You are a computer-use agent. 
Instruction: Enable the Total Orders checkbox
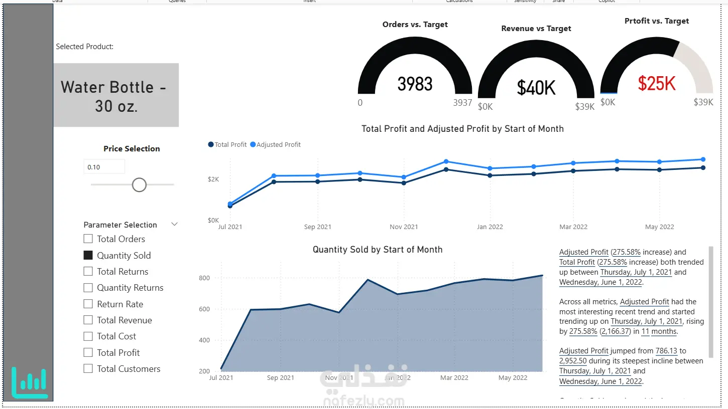[88, 239]
